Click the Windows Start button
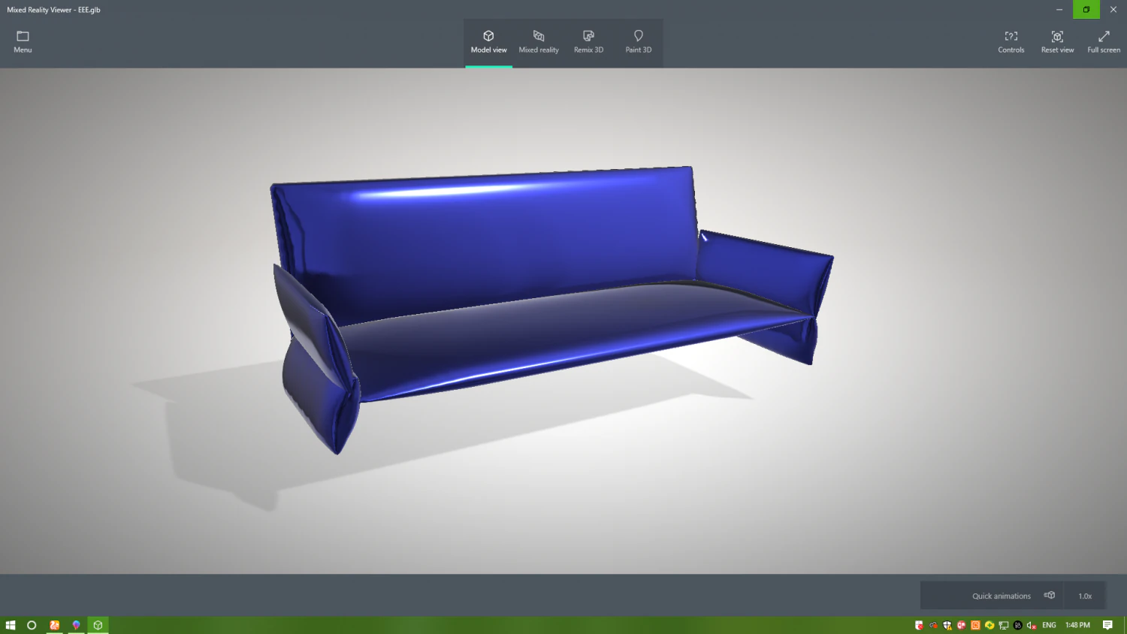 coord(10,625)
